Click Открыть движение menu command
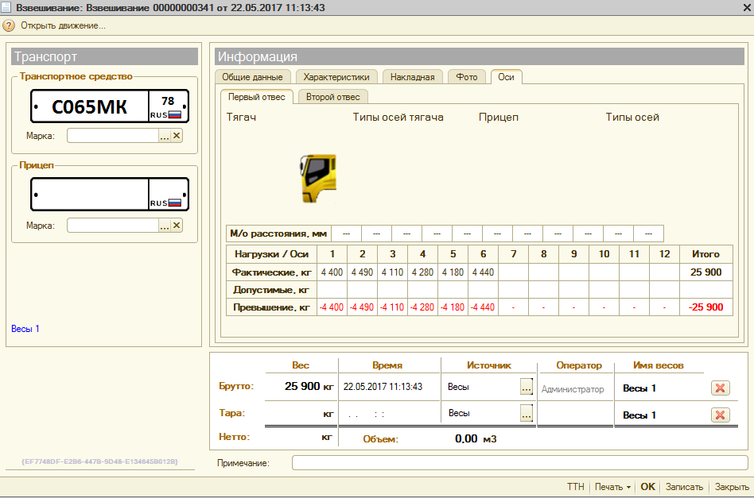The height and width of the screenshot is (498, 754). pyautogui.click(x=63, y=25)
